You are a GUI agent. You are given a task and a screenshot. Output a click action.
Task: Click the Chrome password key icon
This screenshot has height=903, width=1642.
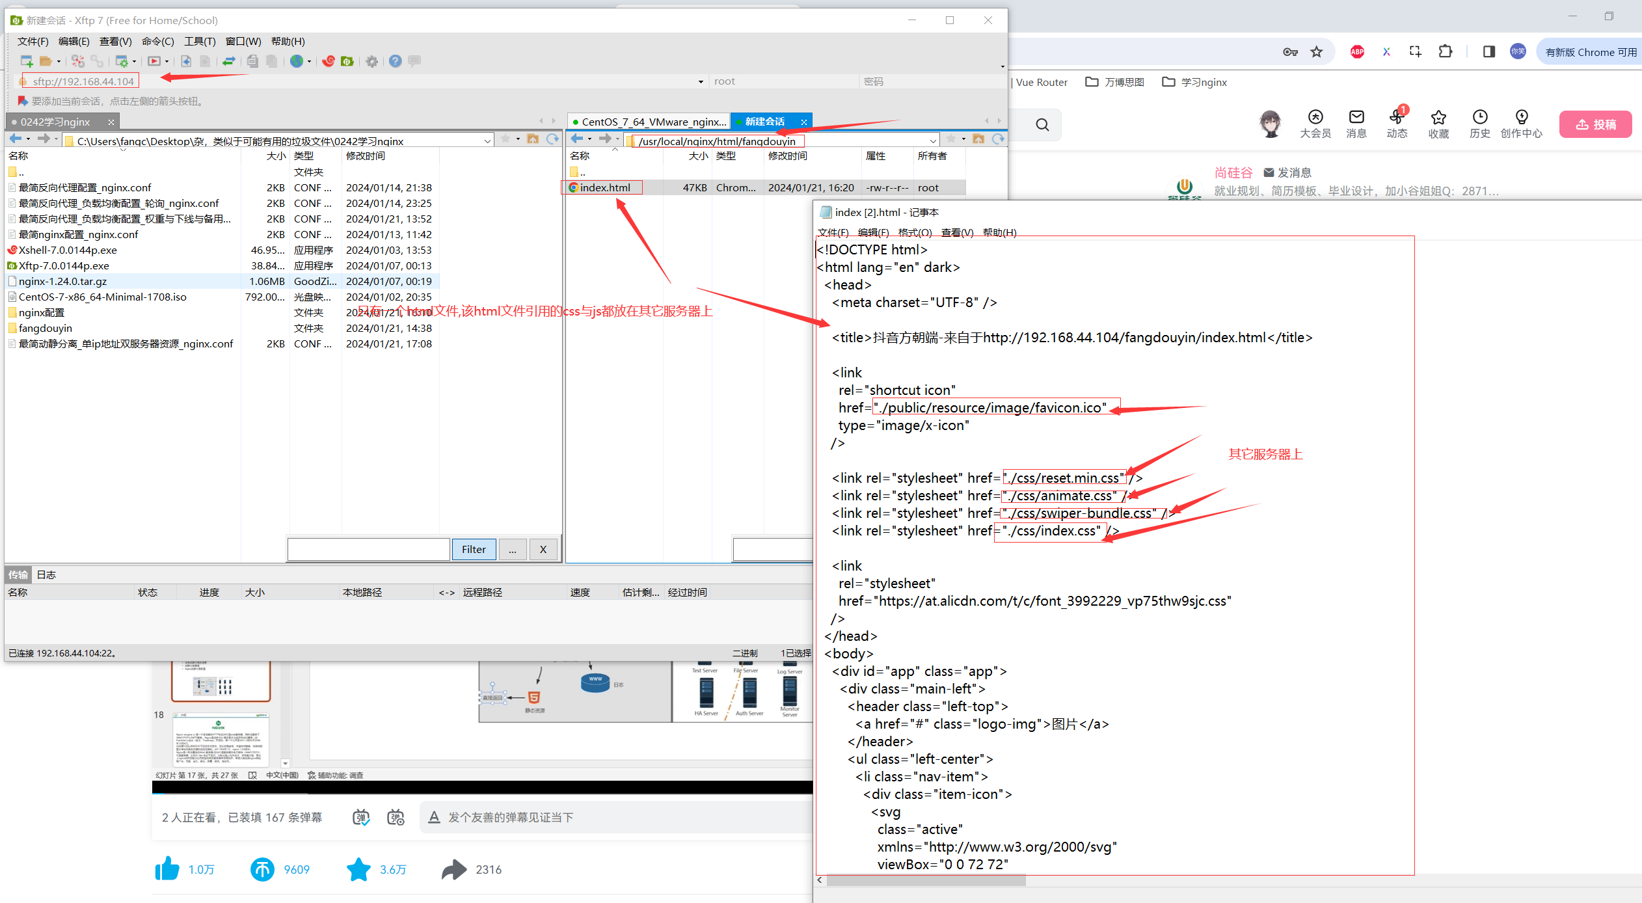[1290, 52]
